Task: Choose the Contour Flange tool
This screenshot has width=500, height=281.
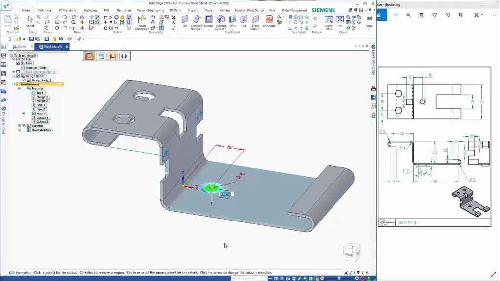Action: click(196, 22)
